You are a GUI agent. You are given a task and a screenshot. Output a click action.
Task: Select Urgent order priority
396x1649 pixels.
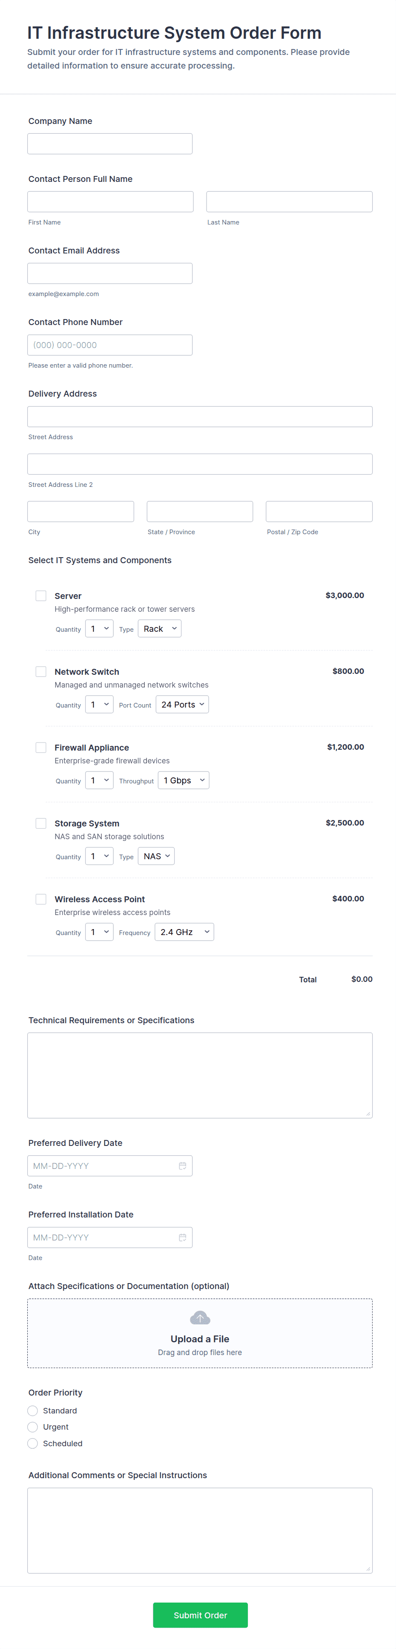33,1427
